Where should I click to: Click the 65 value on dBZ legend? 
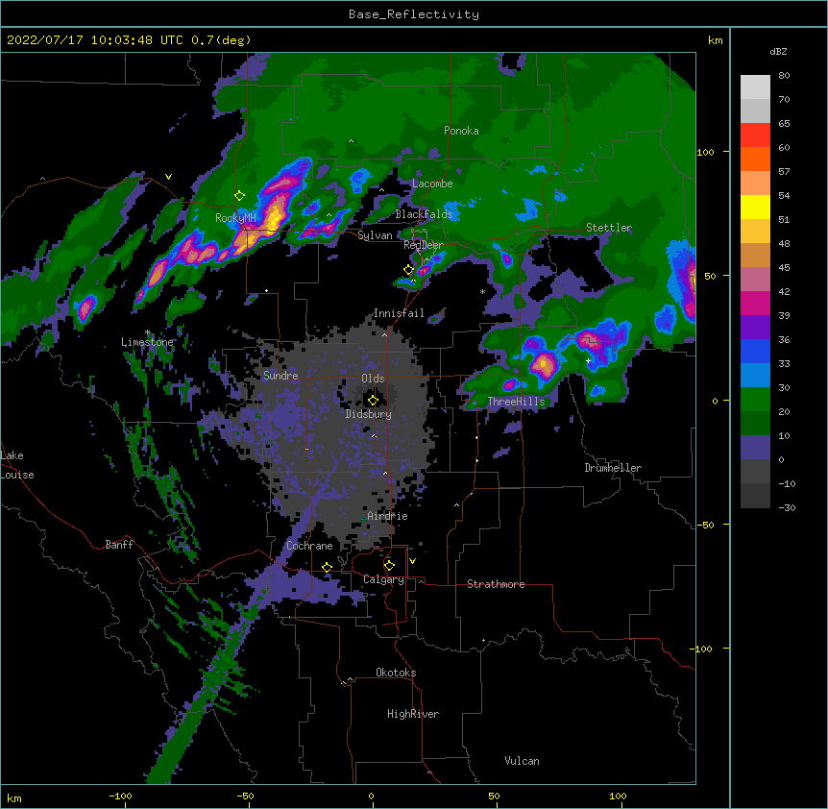pos(784,124)
